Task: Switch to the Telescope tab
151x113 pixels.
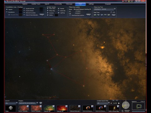Action: (69, 4)
